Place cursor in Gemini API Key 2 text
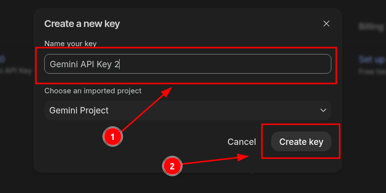 pos(85,64)
